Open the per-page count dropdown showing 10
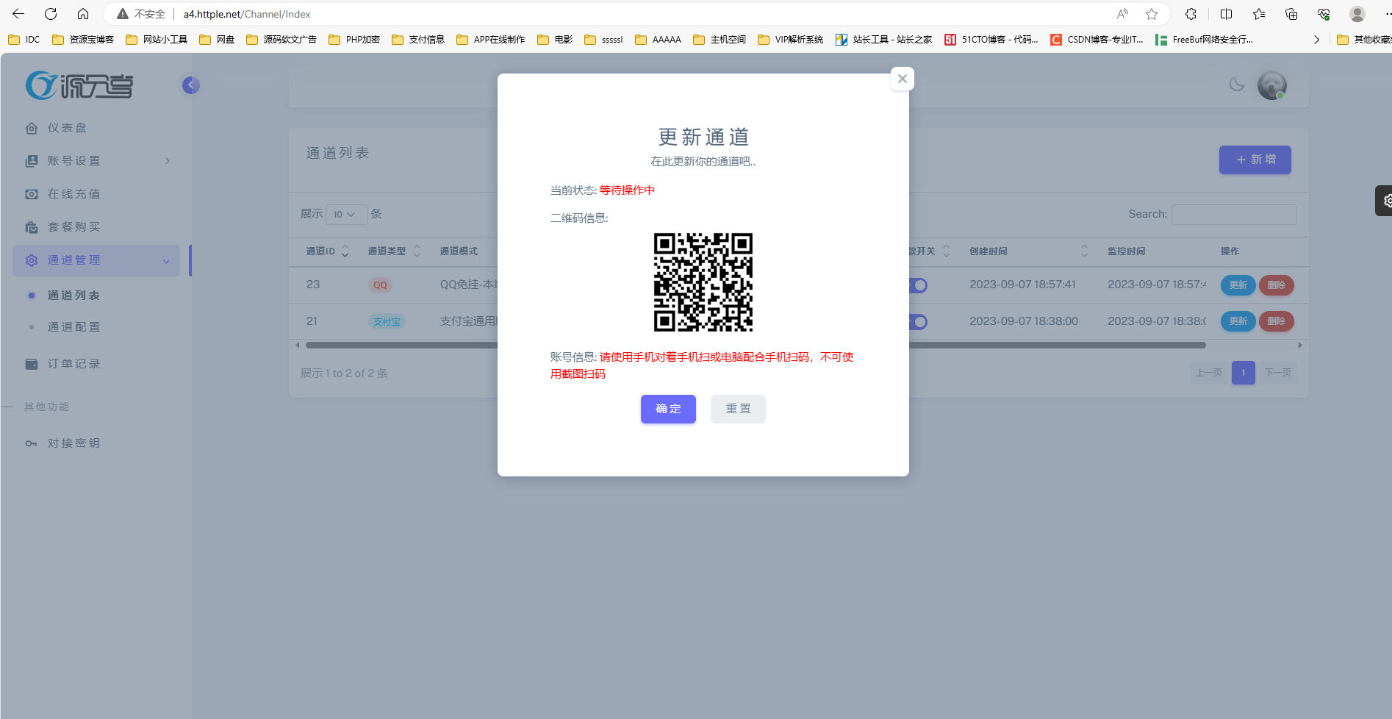The height and width of the screenshot is (719, 1392). click(346, 214)
